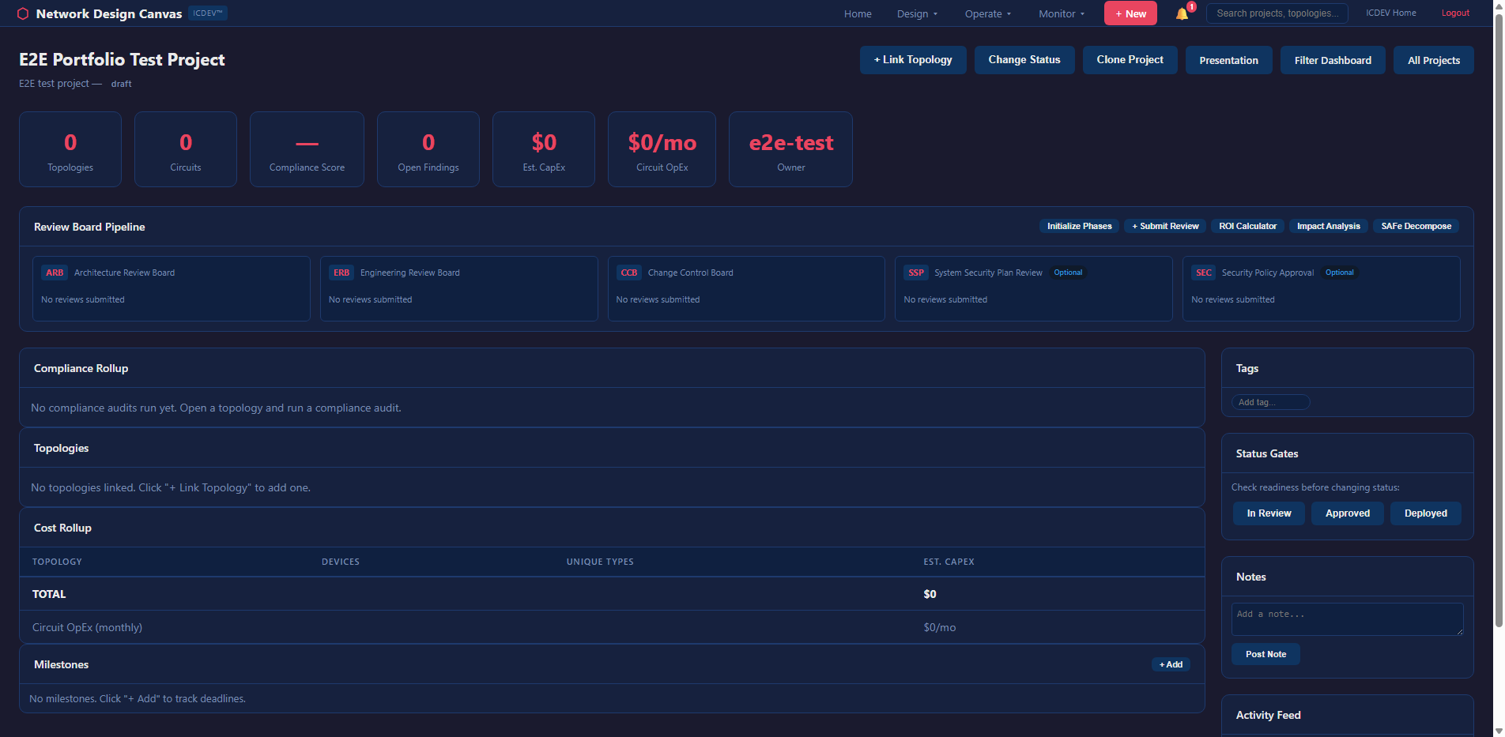Expand the Design menu dropdown
Screen dimensions: 1505x737
917,13
